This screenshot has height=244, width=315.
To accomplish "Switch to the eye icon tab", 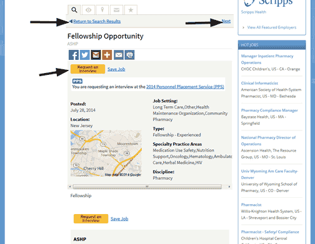I will (88, 10).
